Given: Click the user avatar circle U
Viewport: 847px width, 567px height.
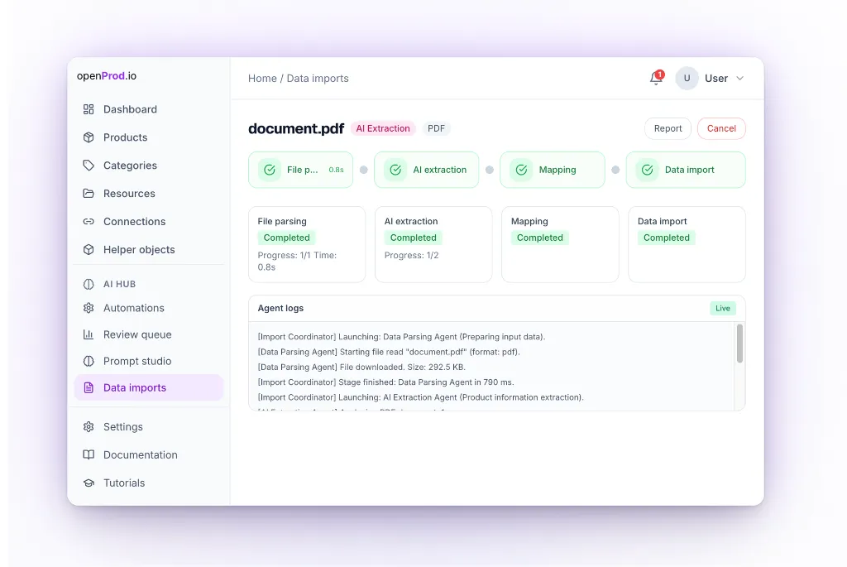Looking at the screenshot, I should (x=687, y=79).
